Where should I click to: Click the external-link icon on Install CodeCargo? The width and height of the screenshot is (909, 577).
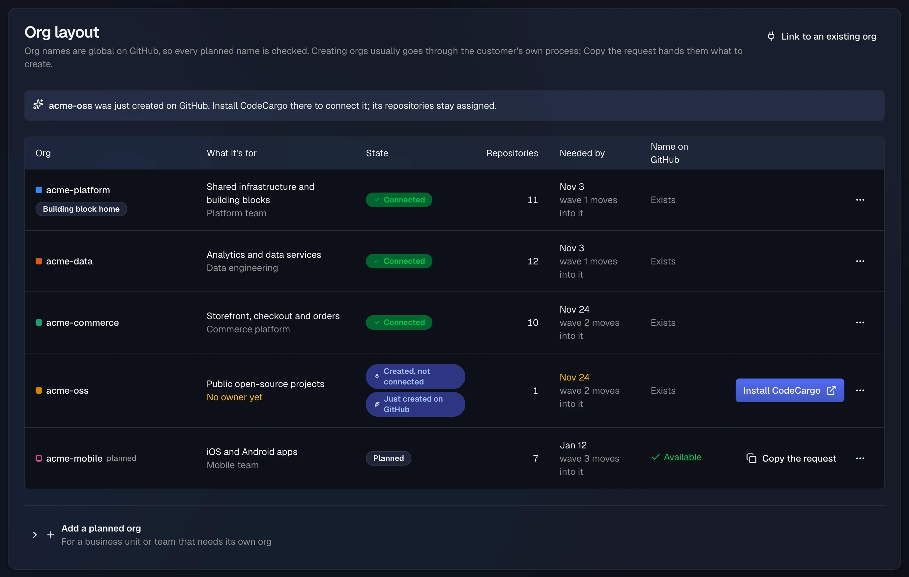831,390
